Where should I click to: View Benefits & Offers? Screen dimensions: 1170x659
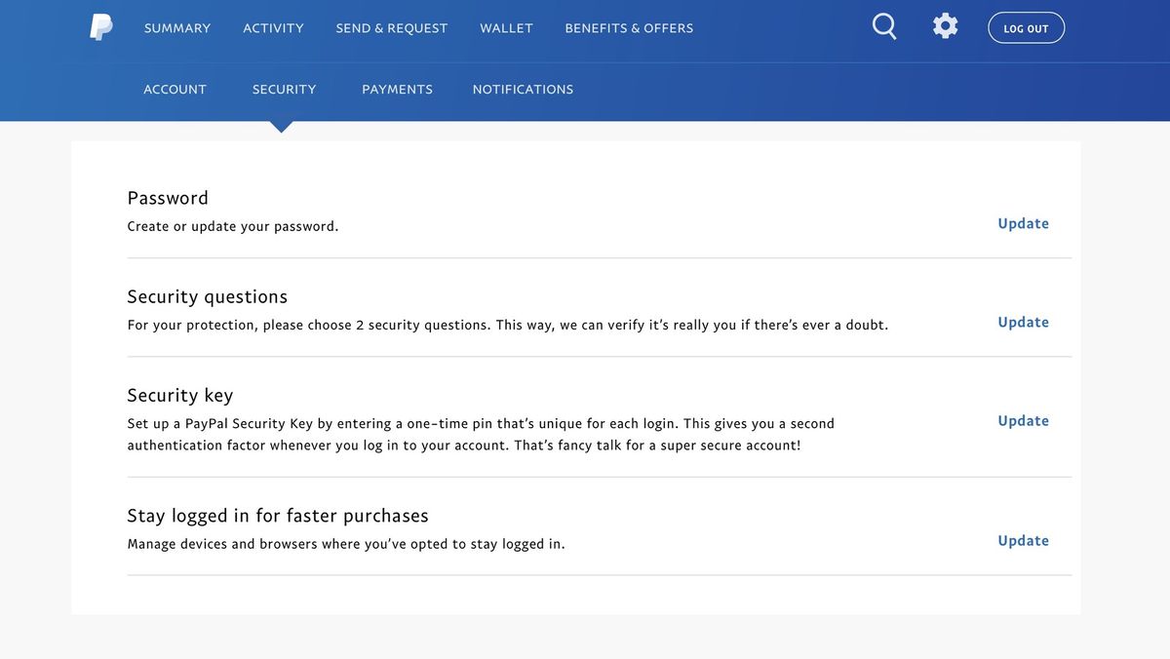pos(628,28)
